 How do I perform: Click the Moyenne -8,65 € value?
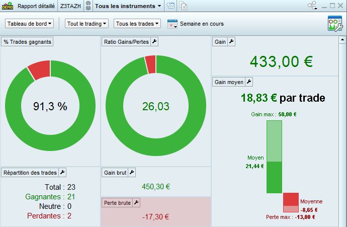pyautogui.click(x=309, y=210)
